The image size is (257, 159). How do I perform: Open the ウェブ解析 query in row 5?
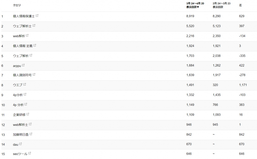(x=21, y=56)
